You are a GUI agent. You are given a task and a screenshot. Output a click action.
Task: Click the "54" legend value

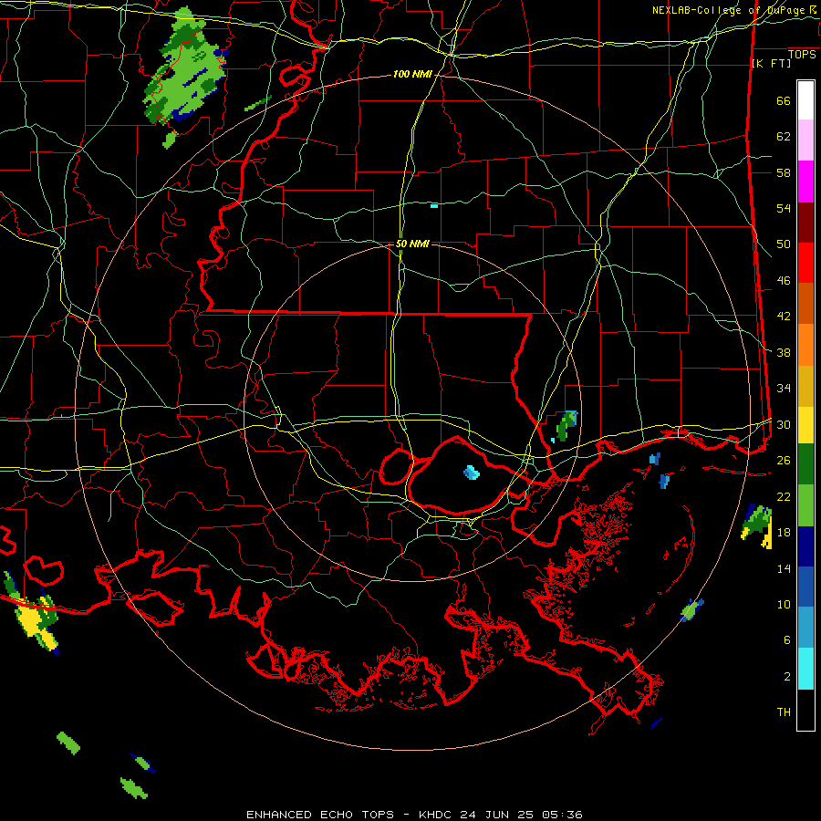(784, 208)
